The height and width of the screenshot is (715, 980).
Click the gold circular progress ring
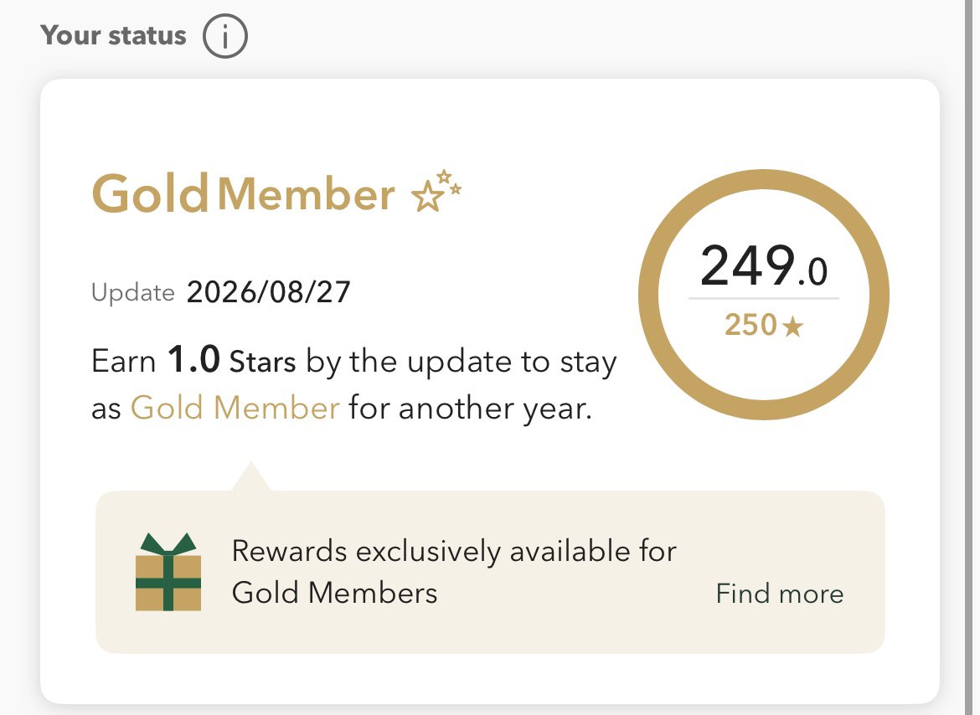tap(764, 294)
